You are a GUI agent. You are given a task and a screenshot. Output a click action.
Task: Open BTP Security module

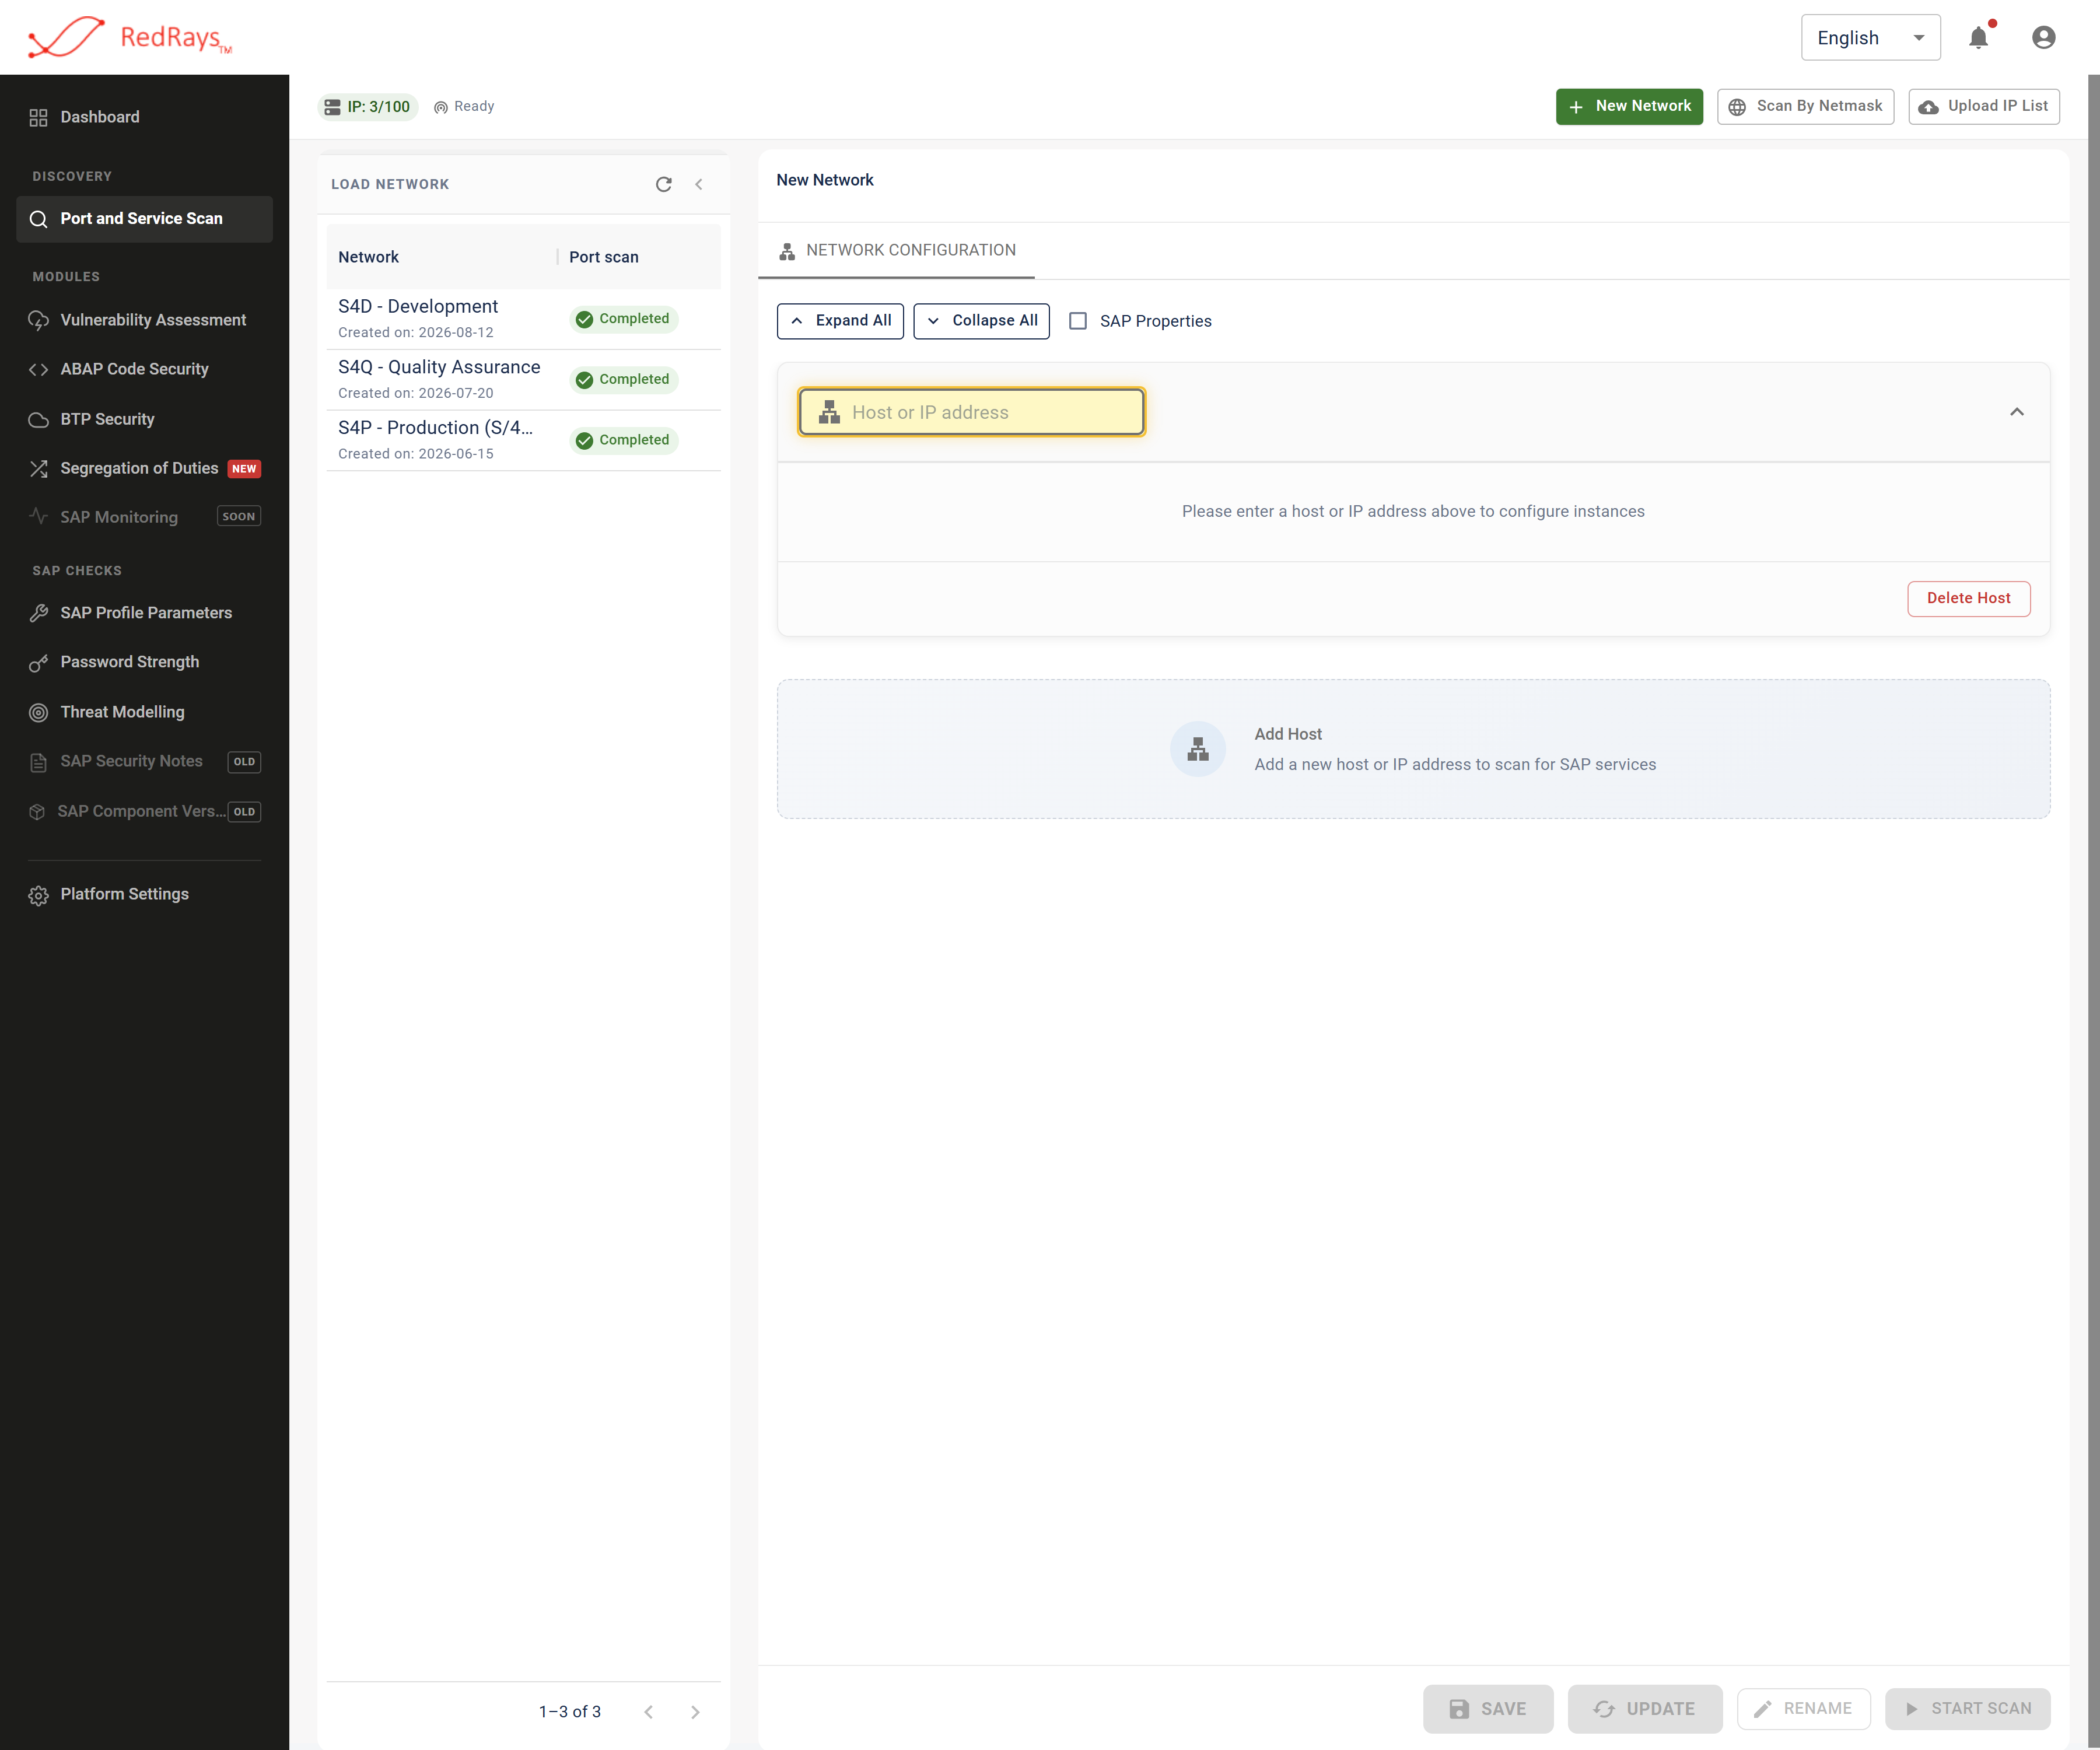click(144, 419)
